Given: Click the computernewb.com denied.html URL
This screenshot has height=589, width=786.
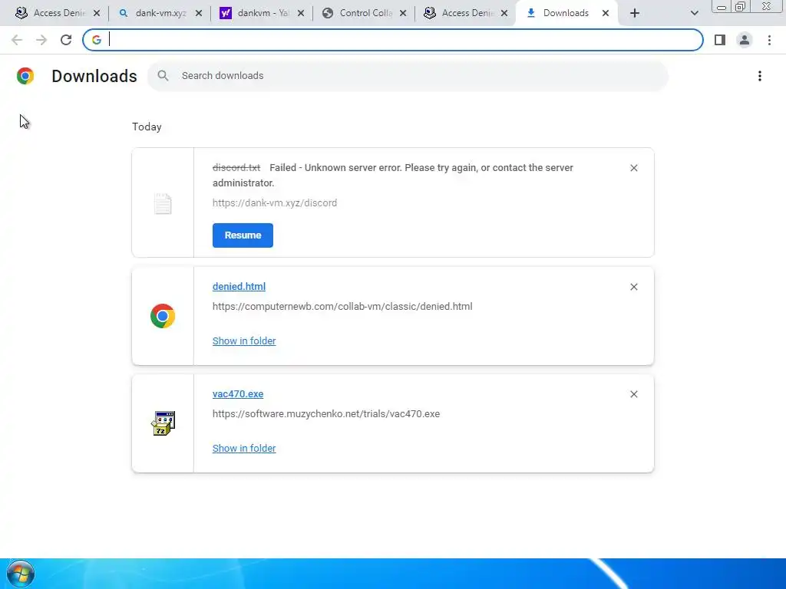Looking at the screenshot, I should click(x=342, y=307).
